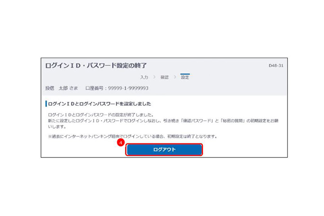Select the 確認 step in the breadcrumb
Image resolution: width=324 pixels, height=216 pixels.
click(x=165, y=77)
